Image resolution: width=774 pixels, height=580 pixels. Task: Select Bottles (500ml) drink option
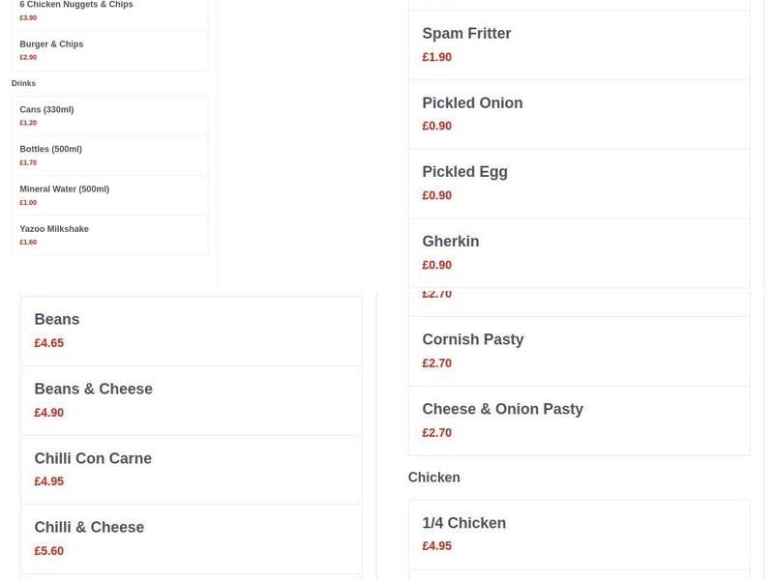click(50, 150)
